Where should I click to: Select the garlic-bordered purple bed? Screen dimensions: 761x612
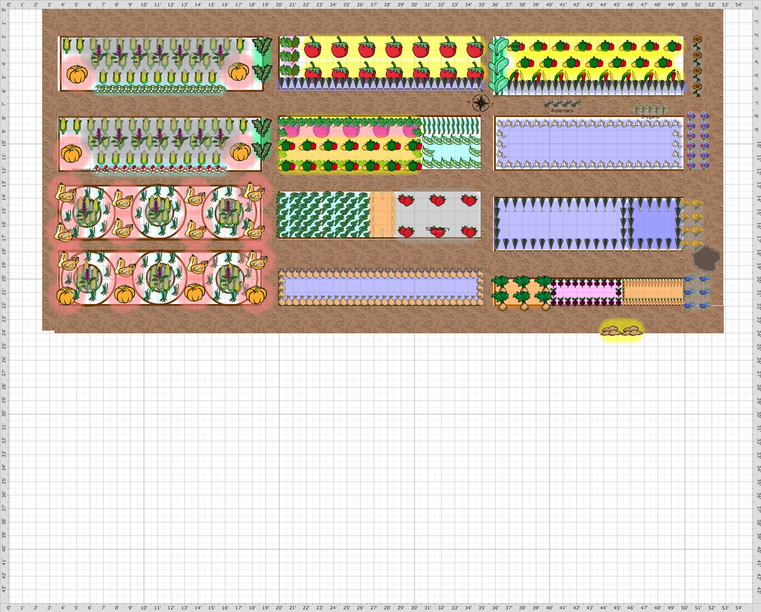(589, 143)
